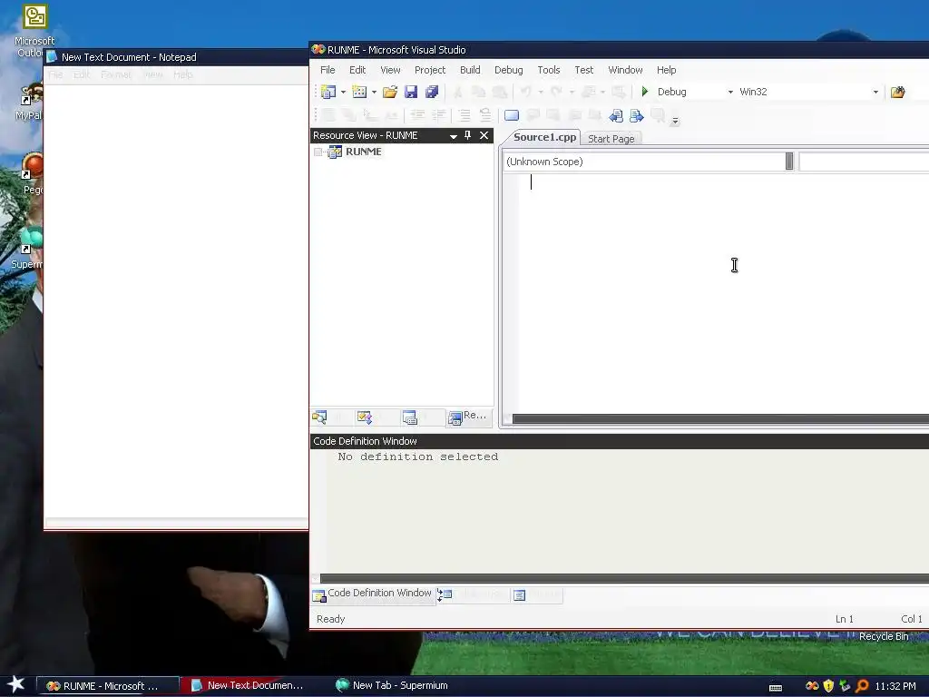Open the Build menu
The image size is (929, 697).
tap(471, 70)
